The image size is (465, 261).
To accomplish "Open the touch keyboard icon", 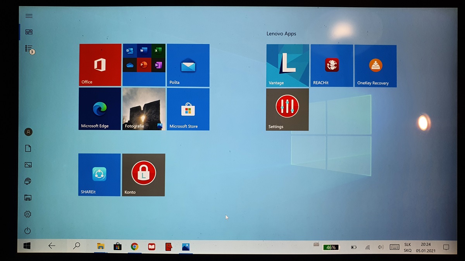I will (x=394, y=247).
